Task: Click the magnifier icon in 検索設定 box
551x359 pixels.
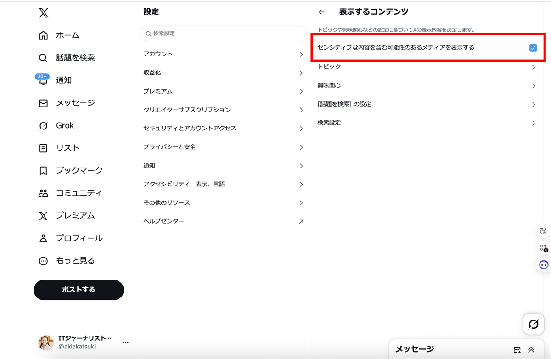Action: tap(148, 34)
